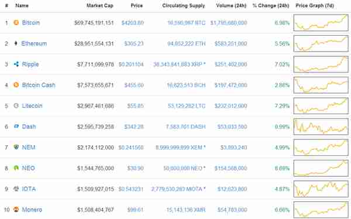Open Bitcoin price $4203.80 link
The width and height of the screenshot is (351, 219).
pos(133,23)
